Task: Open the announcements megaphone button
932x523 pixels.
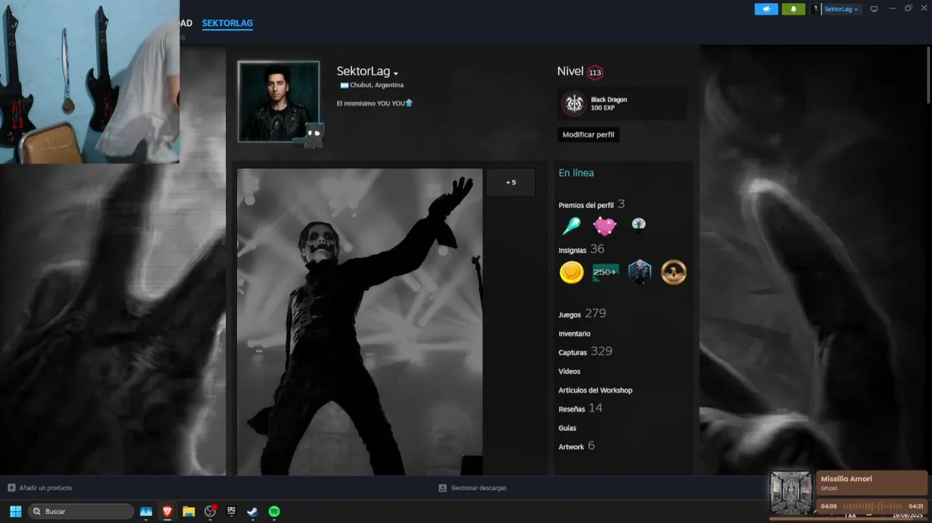Action: (766, 9)
